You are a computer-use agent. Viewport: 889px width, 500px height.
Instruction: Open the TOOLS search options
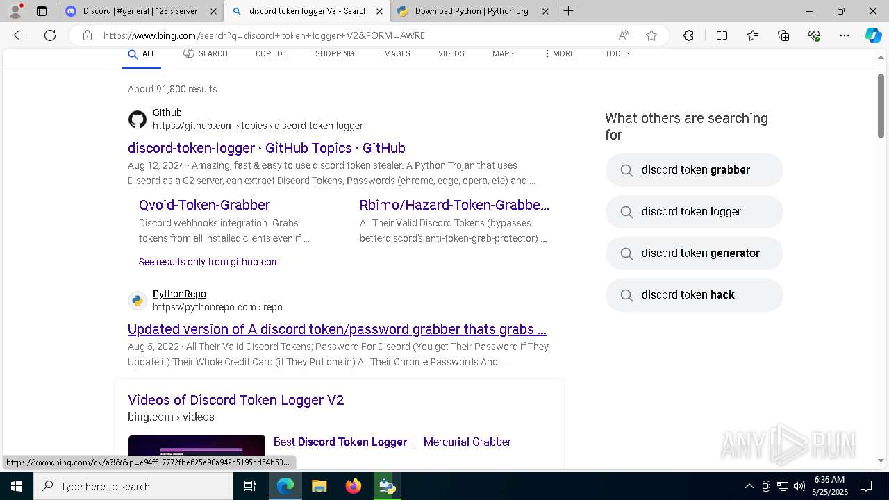[x=617, y=54]
